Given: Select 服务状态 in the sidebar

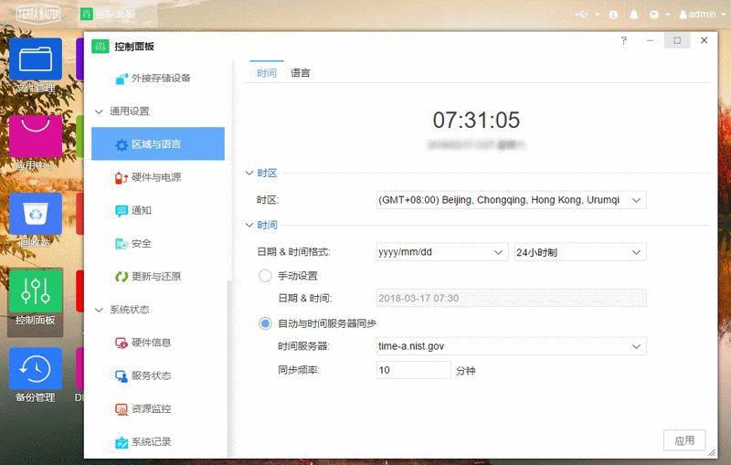Looking at the screenshot, I should (x=158, y=375).
